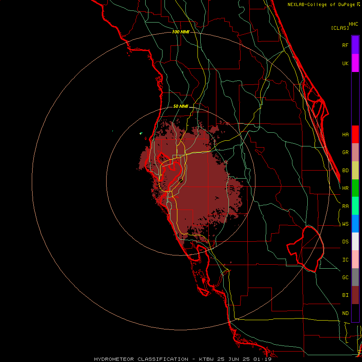The image size is (362, 362).
Task: Click the HR green legend color swatch
Action: tap(355, 188)
